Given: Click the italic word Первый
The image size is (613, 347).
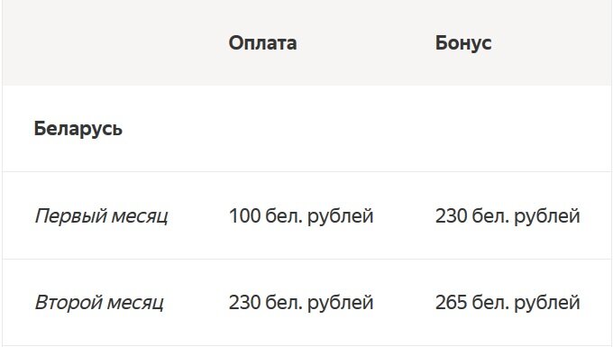Looking at the screenshot, I should (x=70, y=215).
